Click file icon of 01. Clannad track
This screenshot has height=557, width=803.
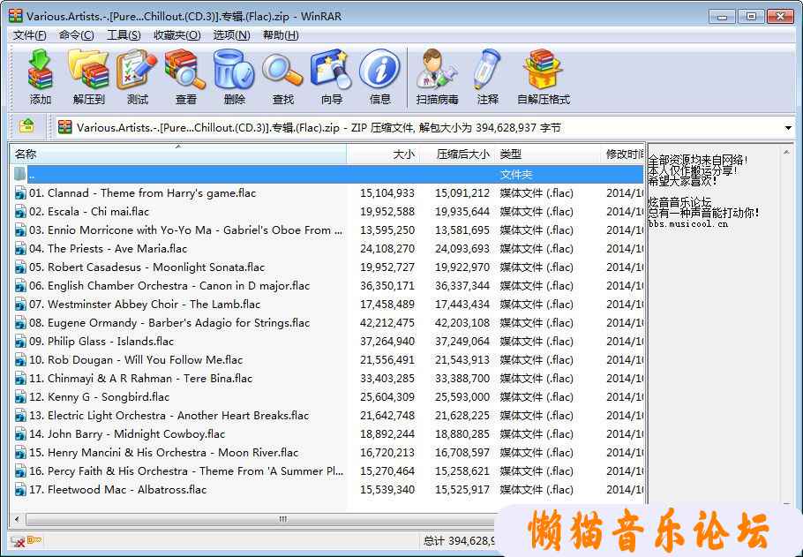(20, 193)
